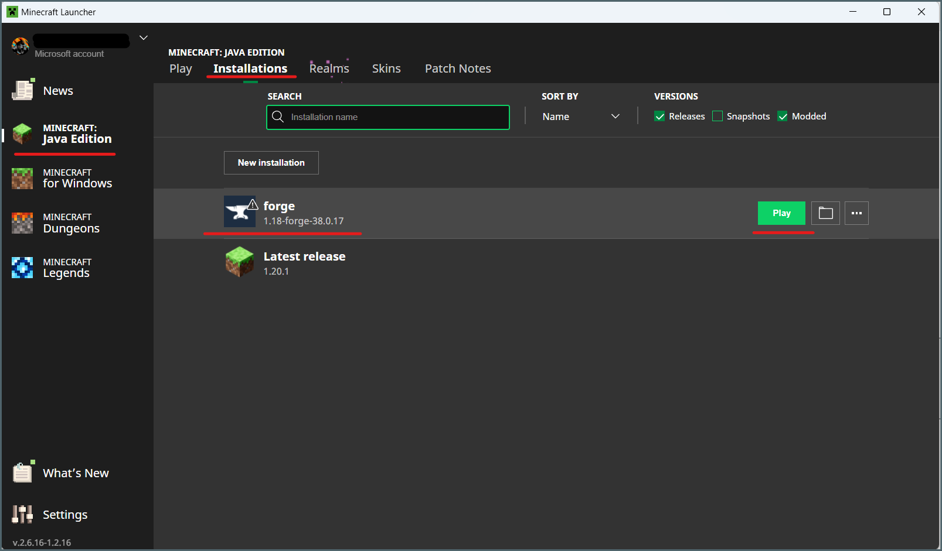Click the 1.18-forge-38.0.17 version text
Viewport: 942px width, 551px height.
304,221
